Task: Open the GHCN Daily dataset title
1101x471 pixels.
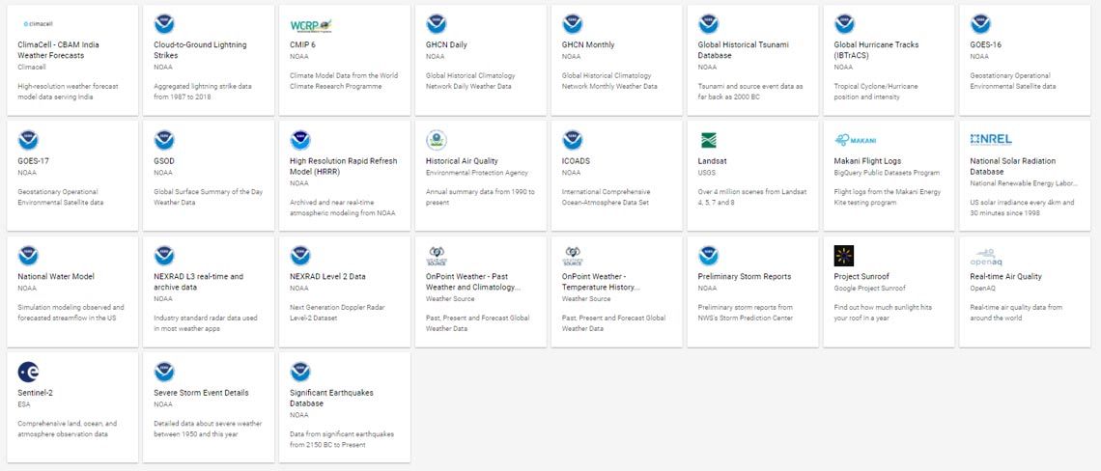Action: [x=446, y=45]
